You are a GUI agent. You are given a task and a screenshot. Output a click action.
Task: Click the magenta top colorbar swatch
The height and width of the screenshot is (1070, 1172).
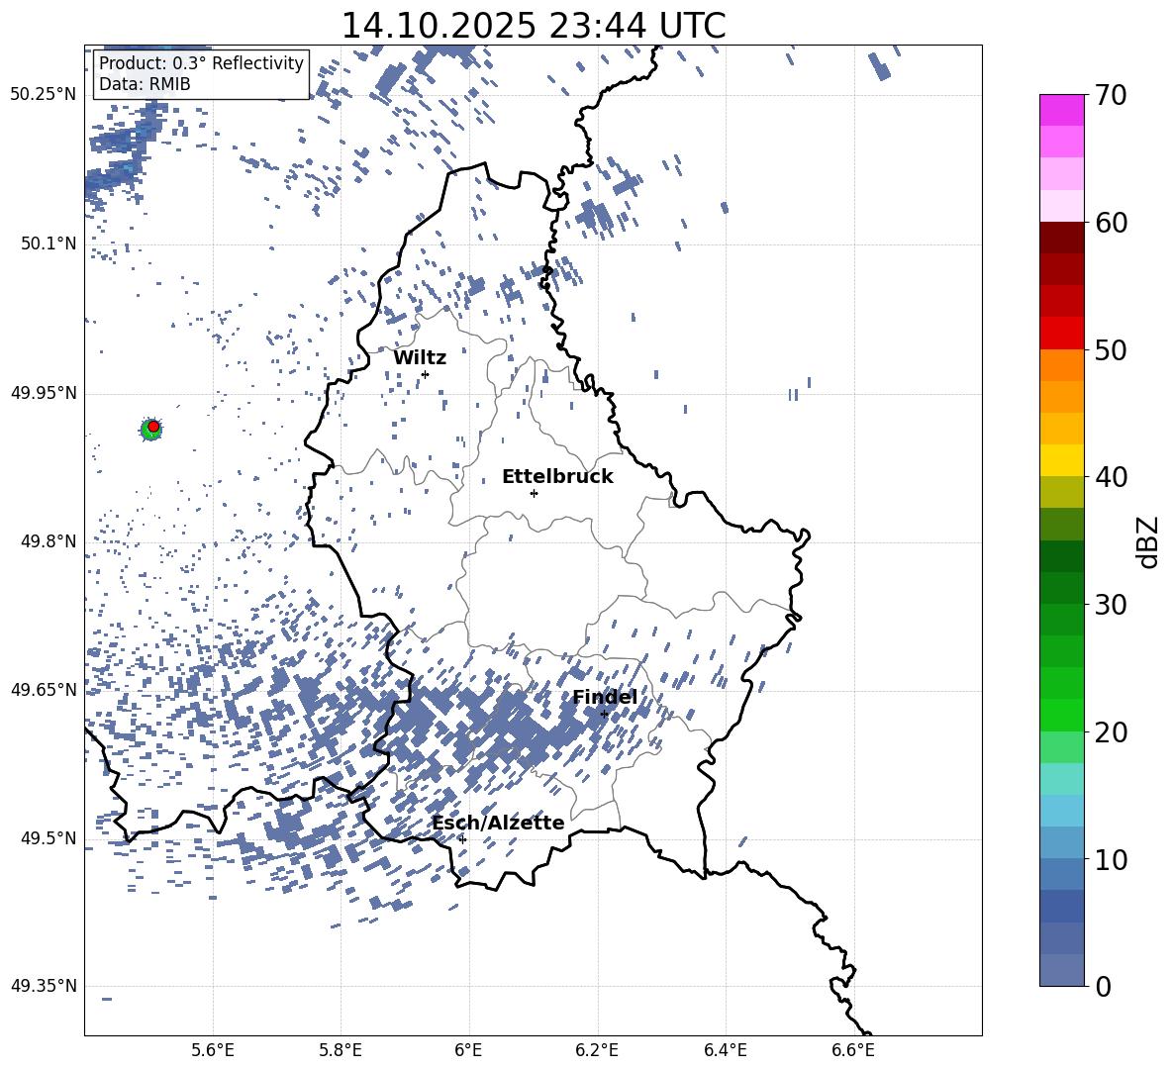tap(1062, 110)
